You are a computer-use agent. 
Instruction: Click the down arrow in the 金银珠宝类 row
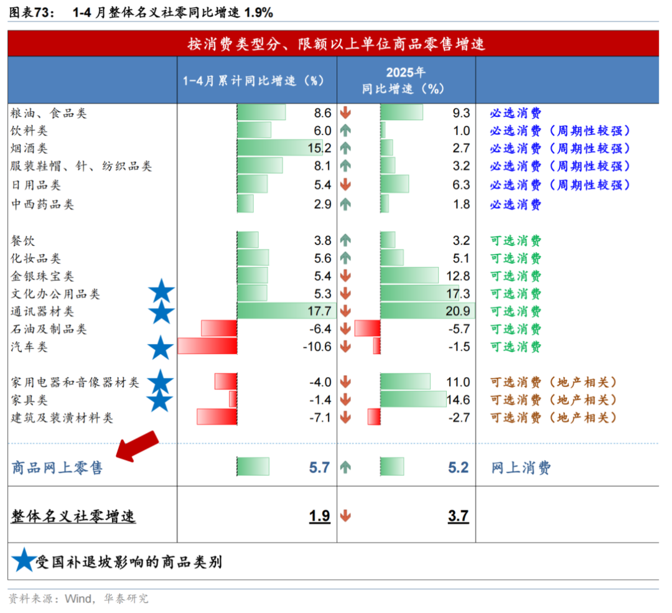(345, 276)
